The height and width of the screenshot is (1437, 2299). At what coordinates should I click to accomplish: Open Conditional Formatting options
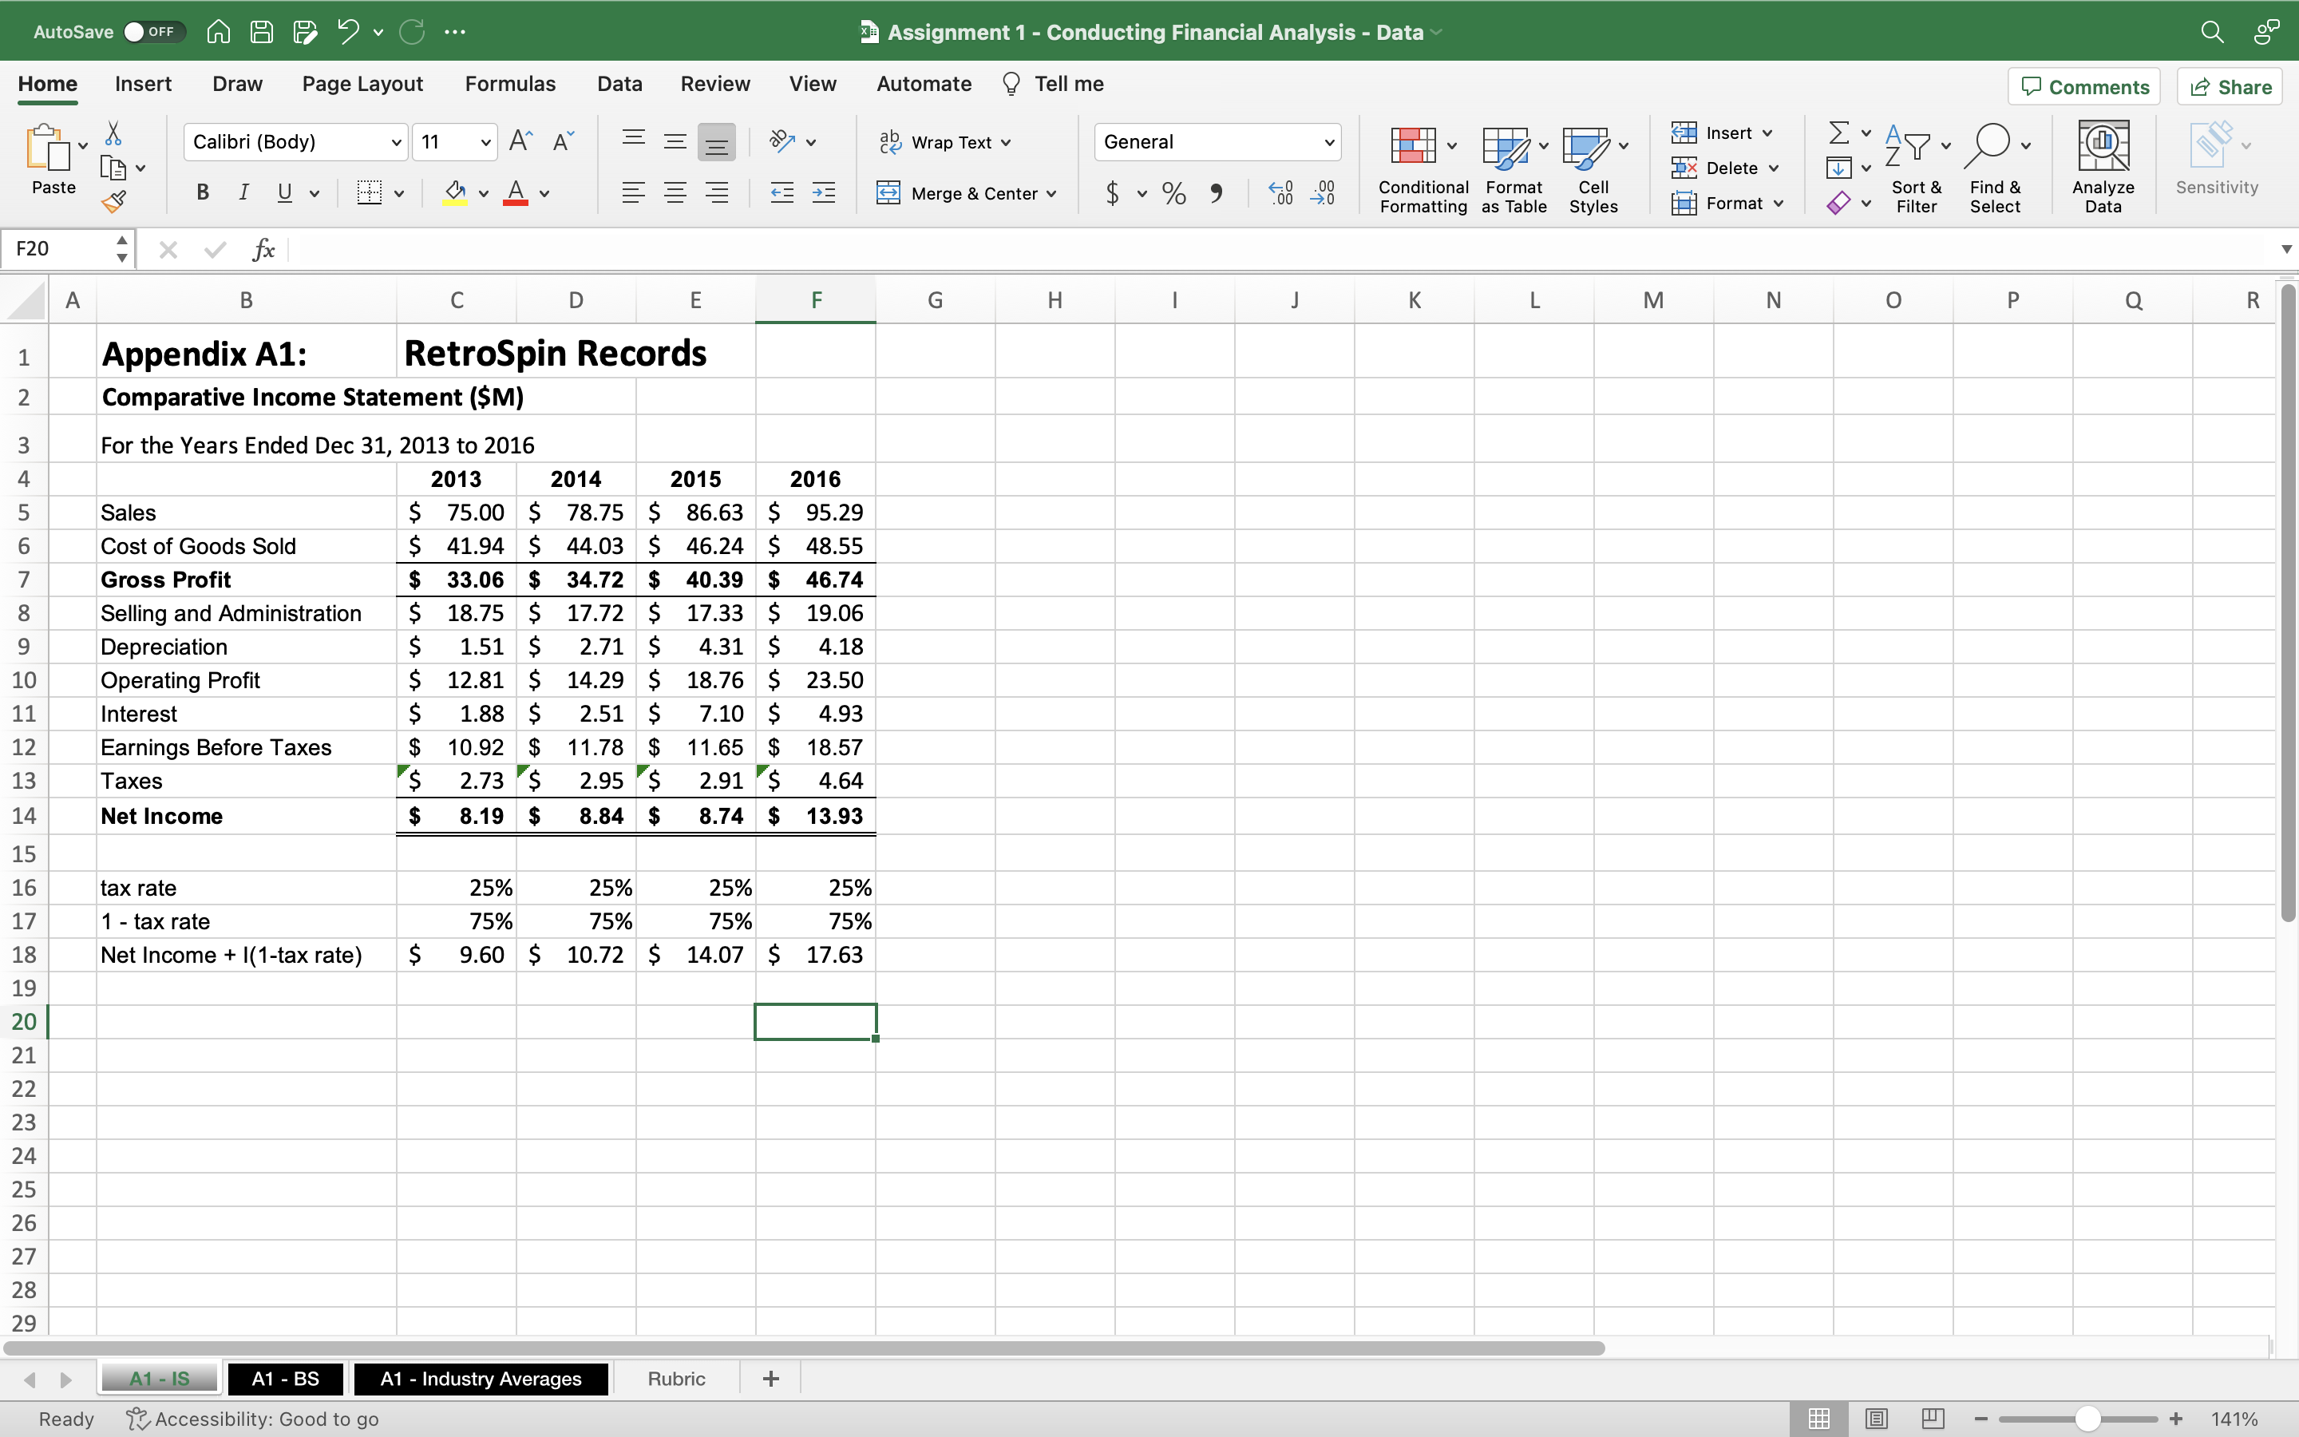tap(1421, 166)
